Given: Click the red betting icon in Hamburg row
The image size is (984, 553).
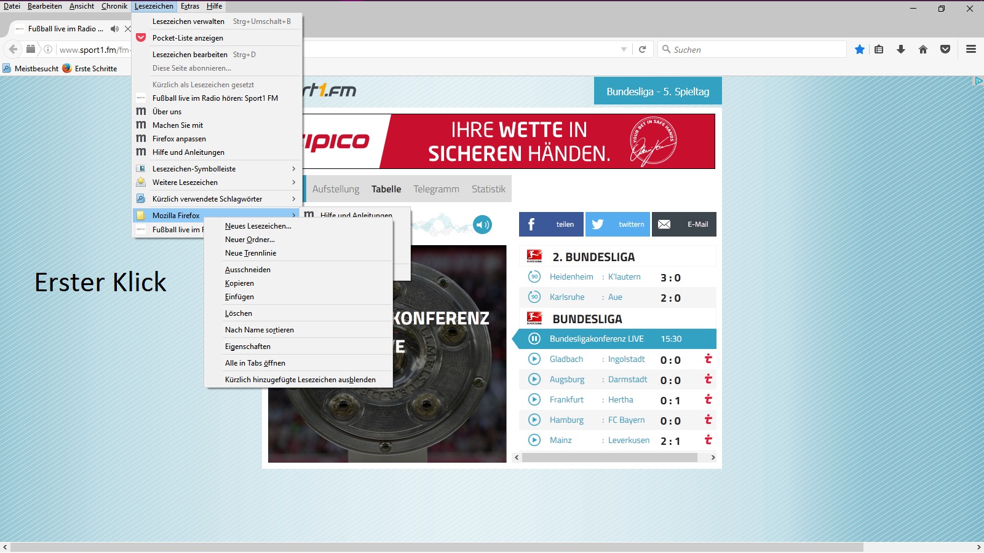Looking at the screenshot, I should point(708,419).
